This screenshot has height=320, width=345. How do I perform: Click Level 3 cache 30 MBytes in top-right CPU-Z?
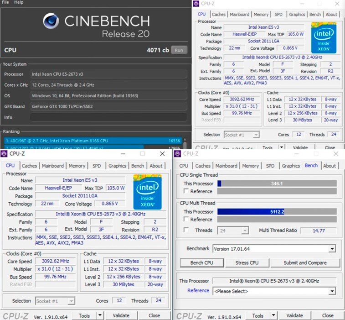point(302,120)
